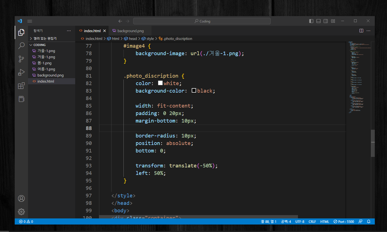387x232 pixels.
Task: Click the editor vertical scrollbar thumb
Action: (x=373, y=143)
